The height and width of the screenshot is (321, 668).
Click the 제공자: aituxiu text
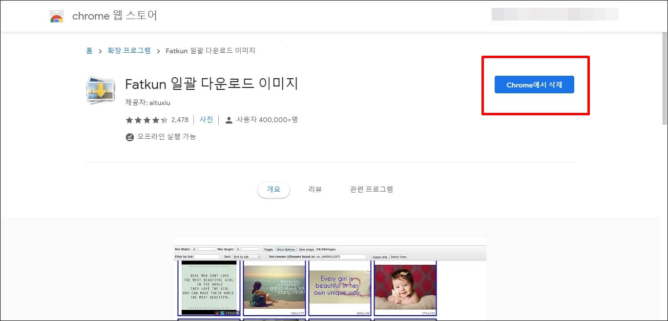click(x=148, y=103)
